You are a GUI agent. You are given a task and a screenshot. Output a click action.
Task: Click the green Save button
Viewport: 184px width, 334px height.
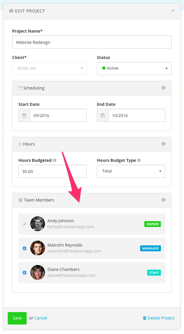pos(17,318)
